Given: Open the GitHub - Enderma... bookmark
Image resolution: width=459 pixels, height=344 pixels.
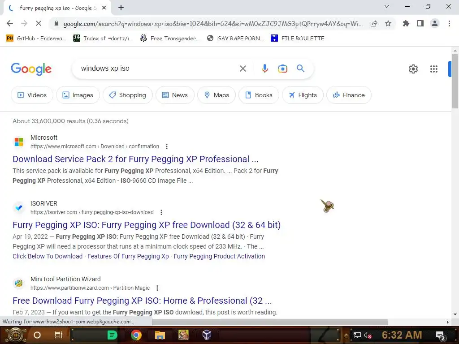Looking at the screenshot, I should (36, 39).
